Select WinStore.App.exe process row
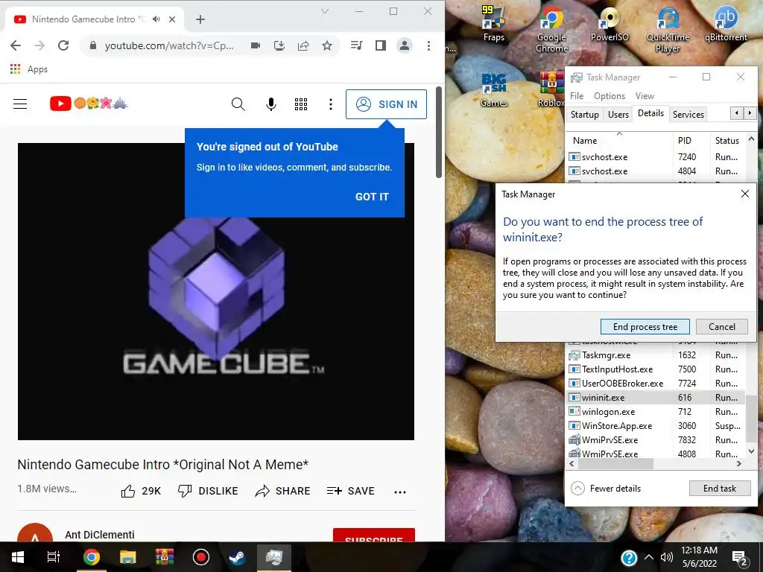Viewport: 763px width, 572px height. [656, 425]
